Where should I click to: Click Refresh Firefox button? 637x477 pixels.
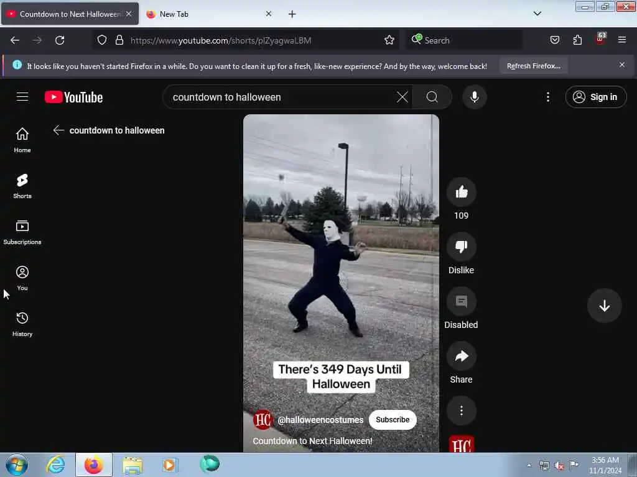pos(533,66)
